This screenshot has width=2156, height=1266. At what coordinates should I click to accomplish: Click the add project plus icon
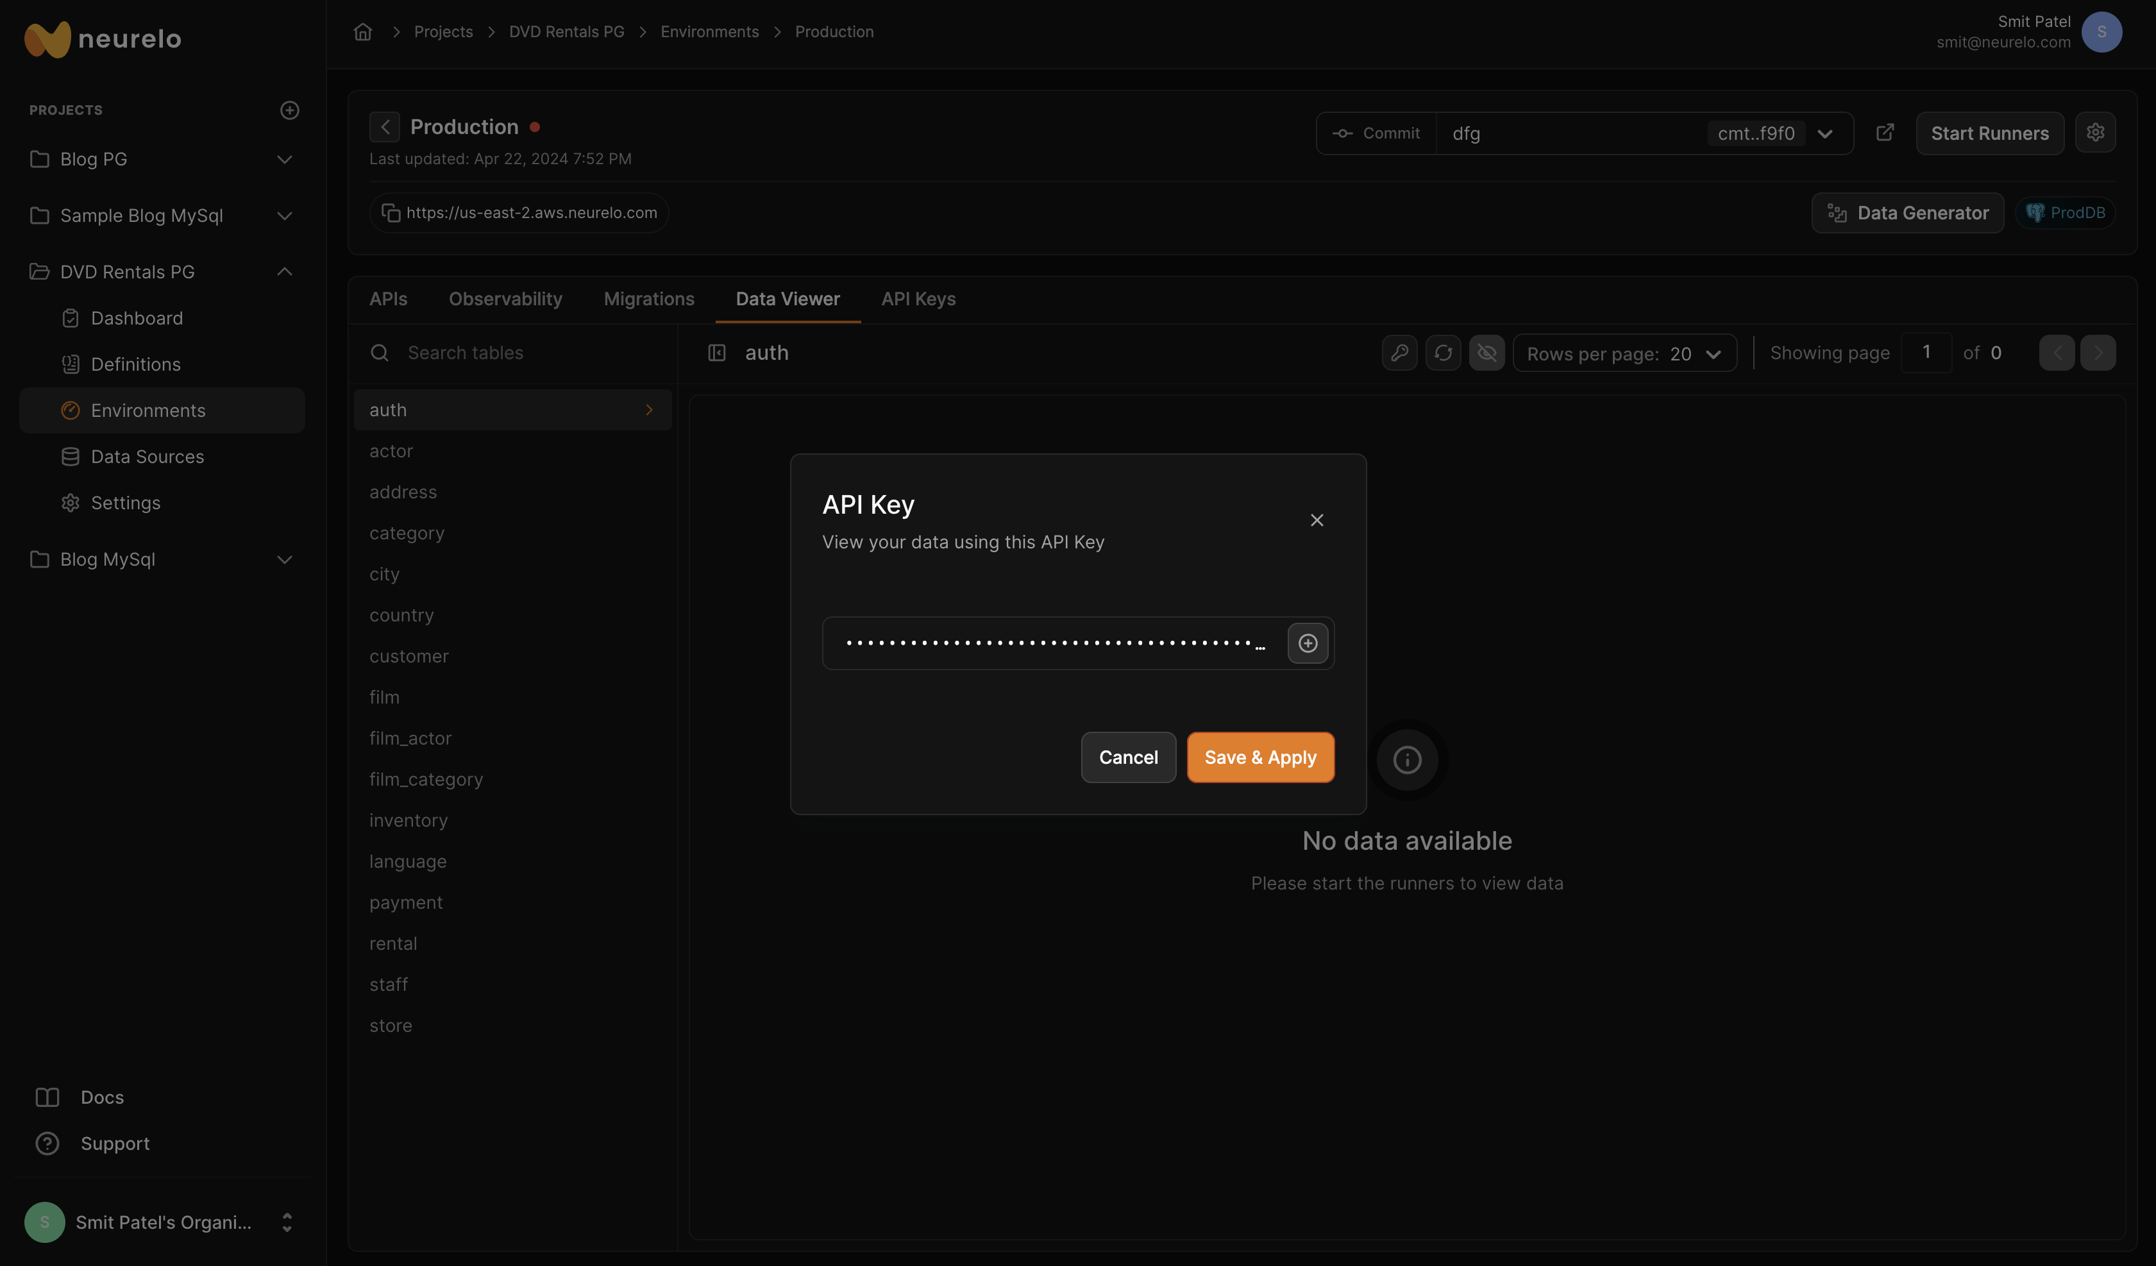coord(289,110)
